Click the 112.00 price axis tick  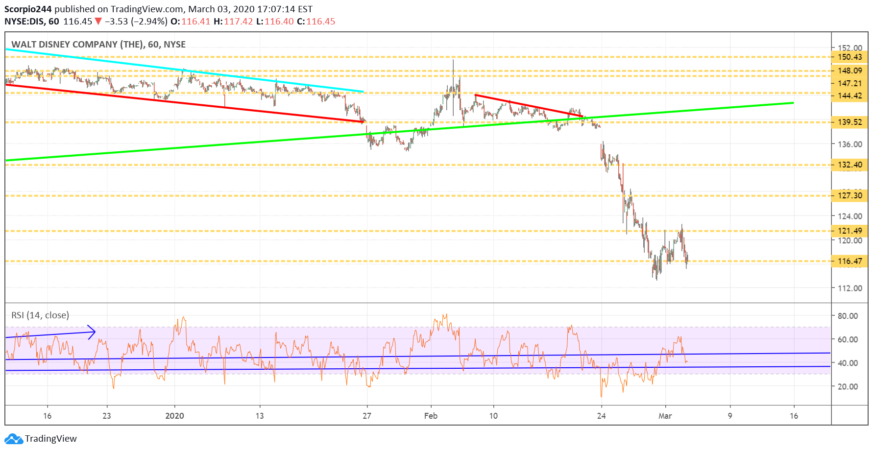click(849, 288)
